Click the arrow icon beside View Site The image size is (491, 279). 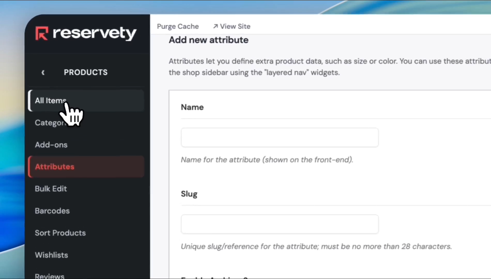tap(215, 26)
